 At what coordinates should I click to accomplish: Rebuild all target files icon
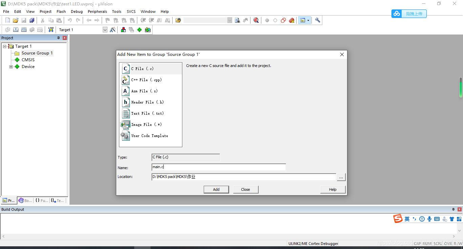pos(24,30)
